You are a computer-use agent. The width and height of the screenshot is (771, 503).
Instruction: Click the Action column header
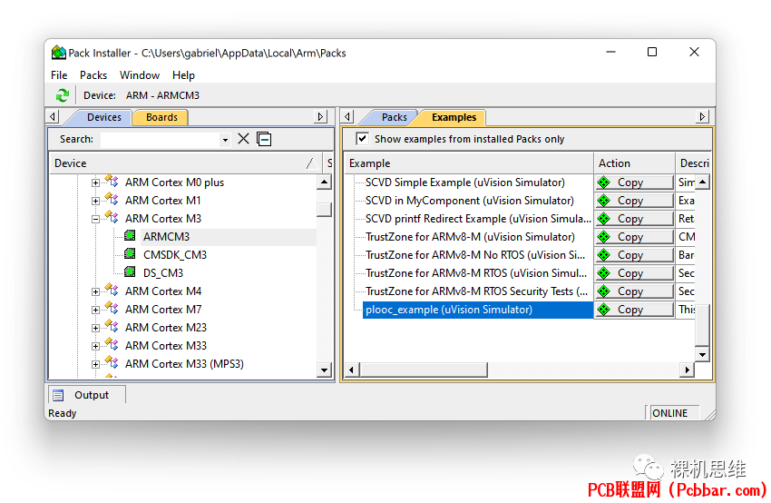[x=634, y=163]
